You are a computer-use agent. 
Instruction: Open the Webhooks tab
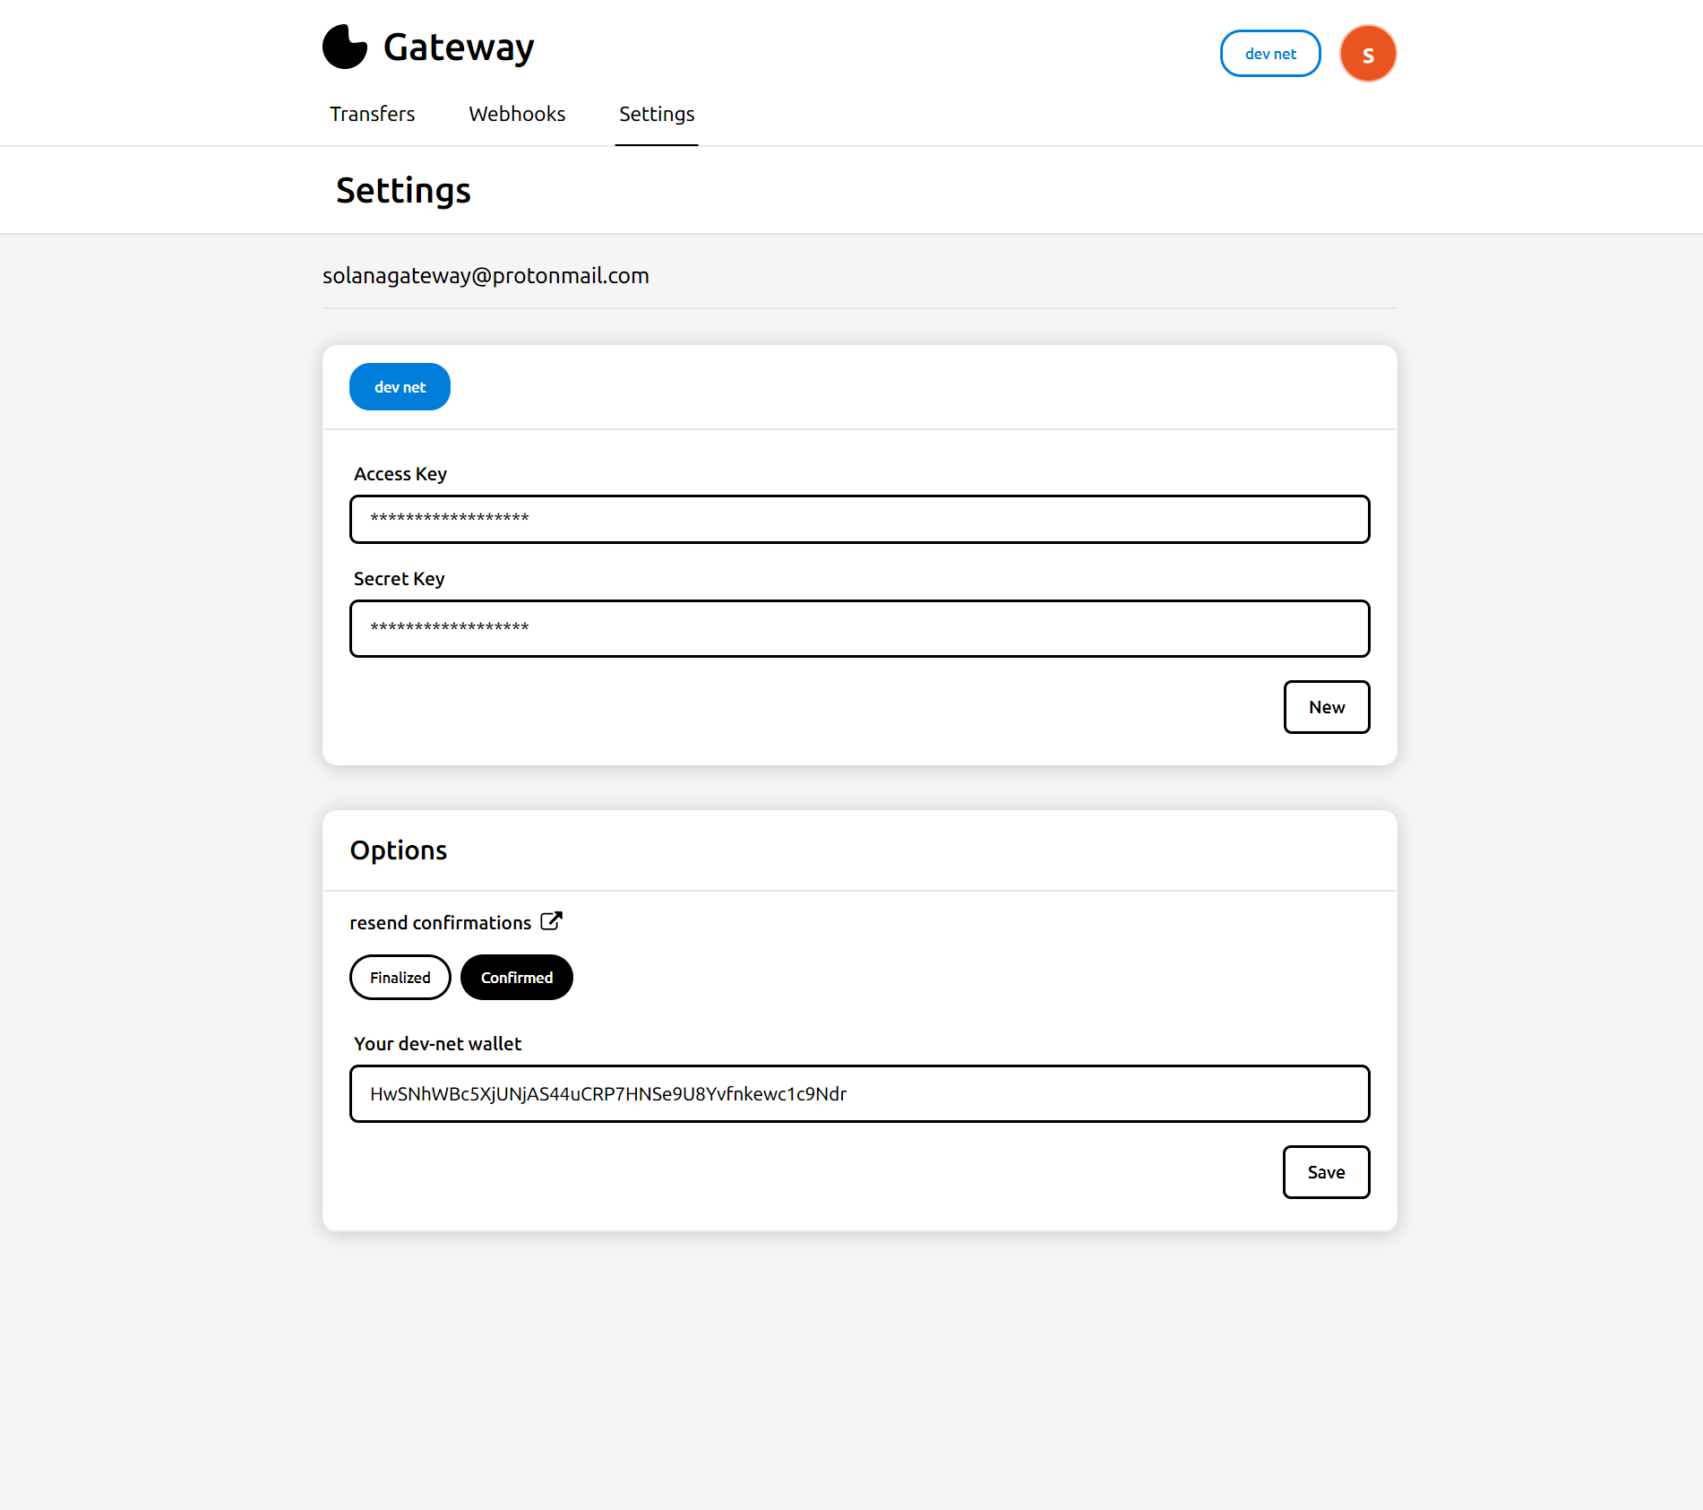[x=517, y=114]
